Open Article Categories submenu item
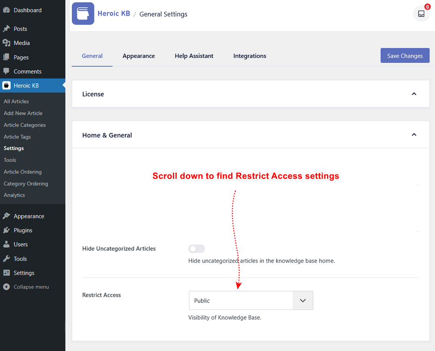The width and height of the screenshot is (435, 351). click(x=25, y=125)
